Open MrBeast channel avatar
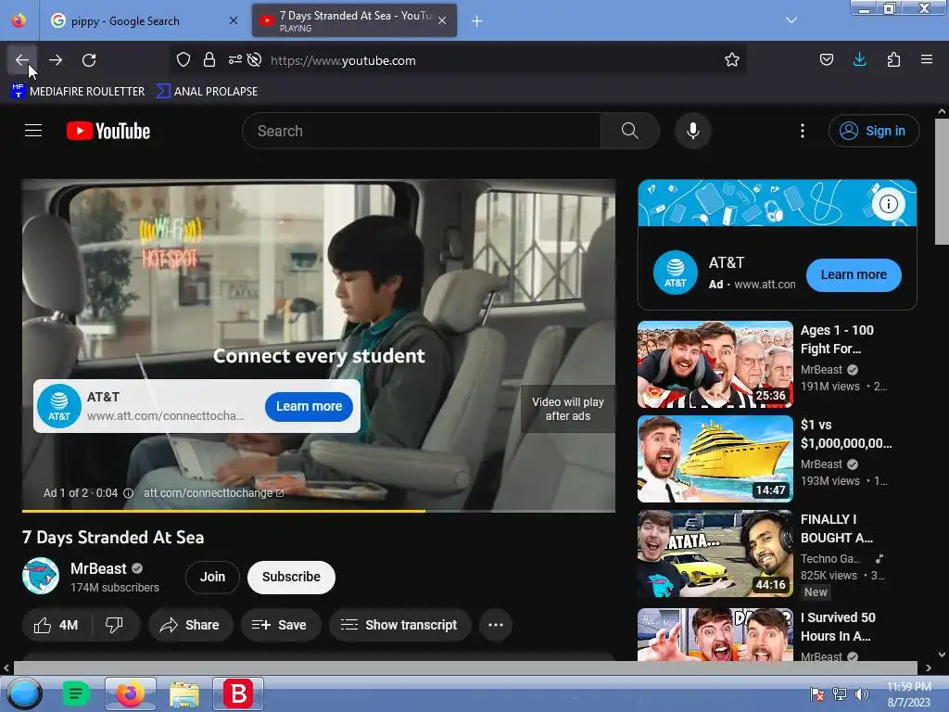 tap(41, 576)
